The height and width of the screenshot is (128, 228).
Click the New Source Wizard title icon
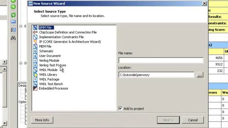[x=30, y=4]
